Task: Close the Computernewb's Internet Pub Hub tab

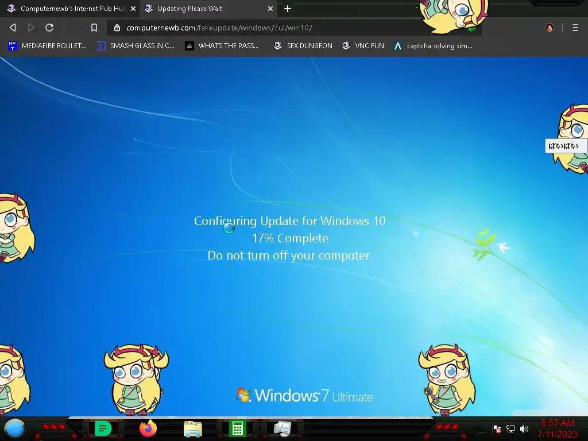Action: pyautogui.click(x=133, y=8)
